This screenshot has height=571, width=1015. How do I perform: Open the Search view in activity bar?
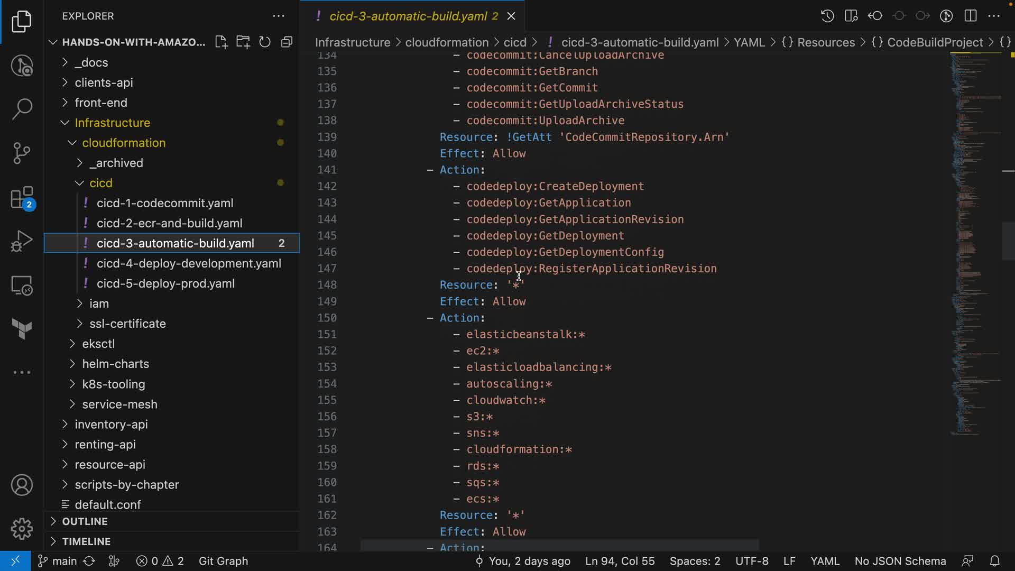click(22, 109)
